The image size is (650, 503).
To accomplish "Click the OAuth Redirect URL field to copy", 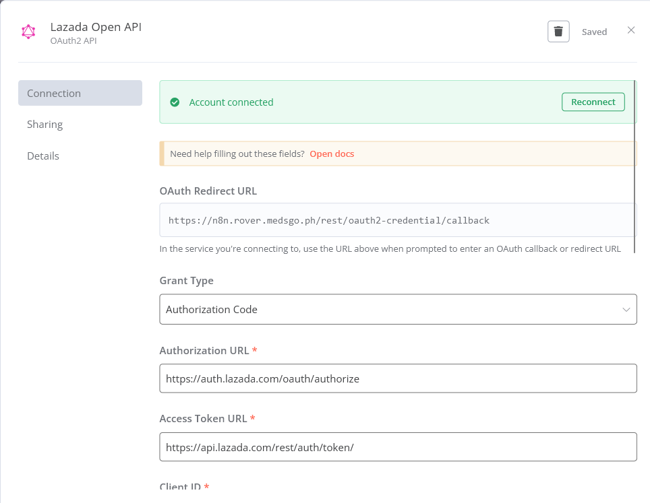I will point(398,220).
